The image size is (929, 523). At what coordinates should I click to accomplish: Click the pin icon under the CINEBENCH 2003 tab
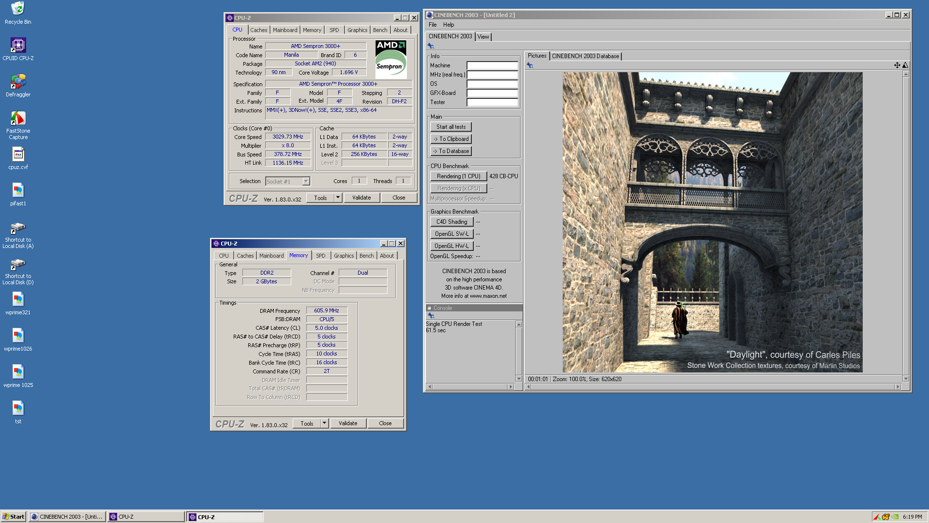(x=431, y=46)
